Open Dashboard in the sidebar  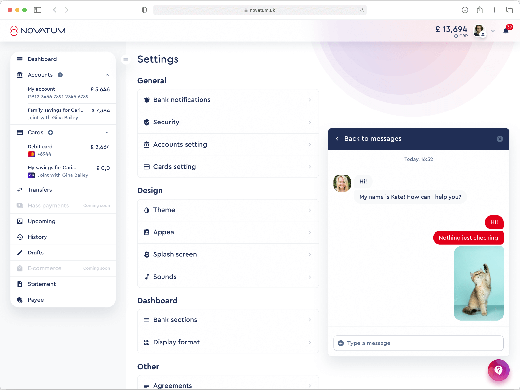[63, 59]
